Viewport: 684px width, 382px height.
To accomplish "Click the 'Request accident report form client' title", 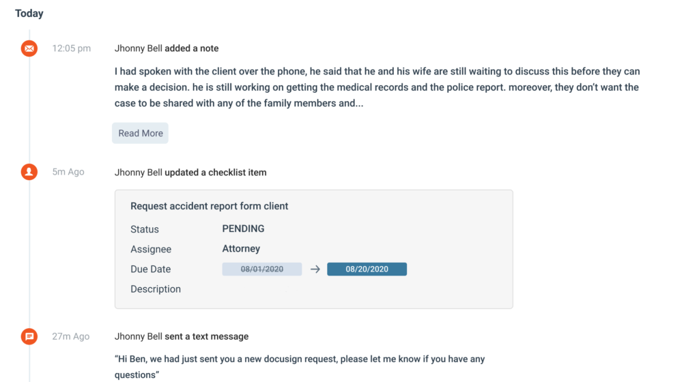I will click(x=210, y=206).
